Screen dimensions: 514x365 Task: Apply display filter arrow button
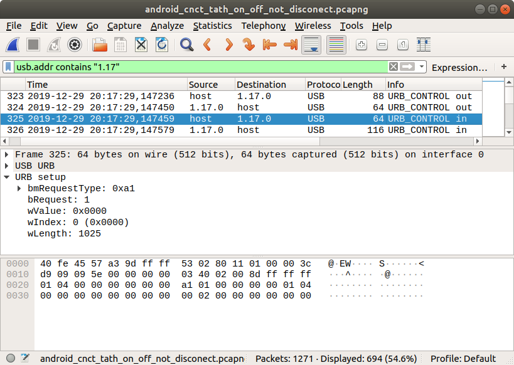tap(407, 67)
